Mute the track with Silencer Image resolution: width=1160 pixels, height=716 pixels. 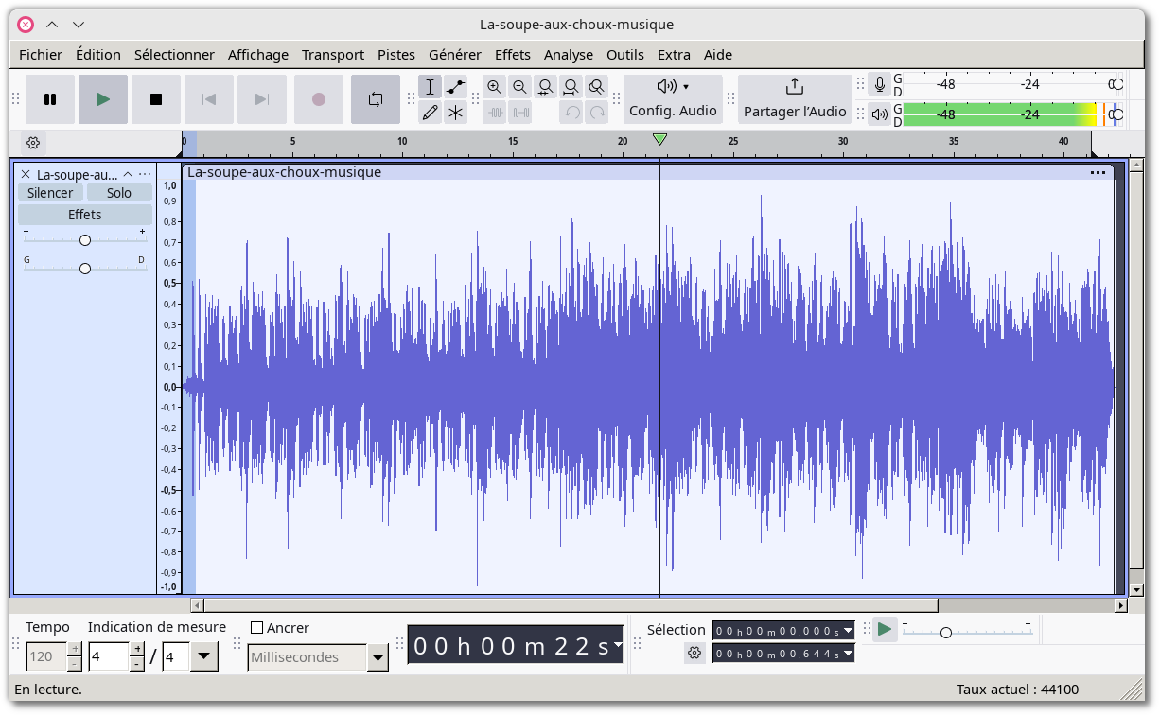(50, 192)
